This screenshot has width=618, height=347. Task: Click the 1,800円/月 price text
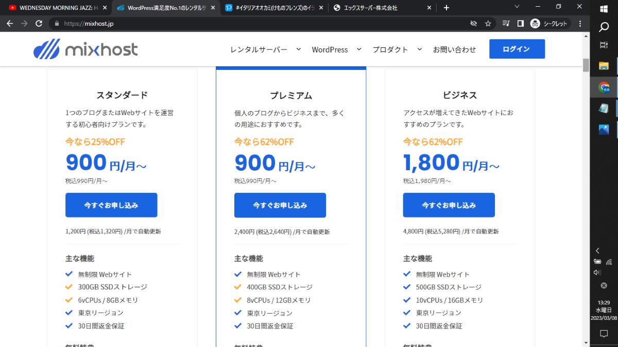(452, 163)
